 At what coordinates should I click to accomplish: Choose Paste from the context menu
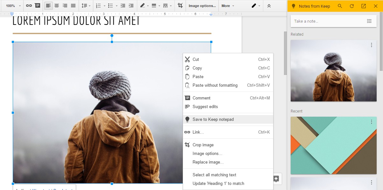click(x=228, y=77)
